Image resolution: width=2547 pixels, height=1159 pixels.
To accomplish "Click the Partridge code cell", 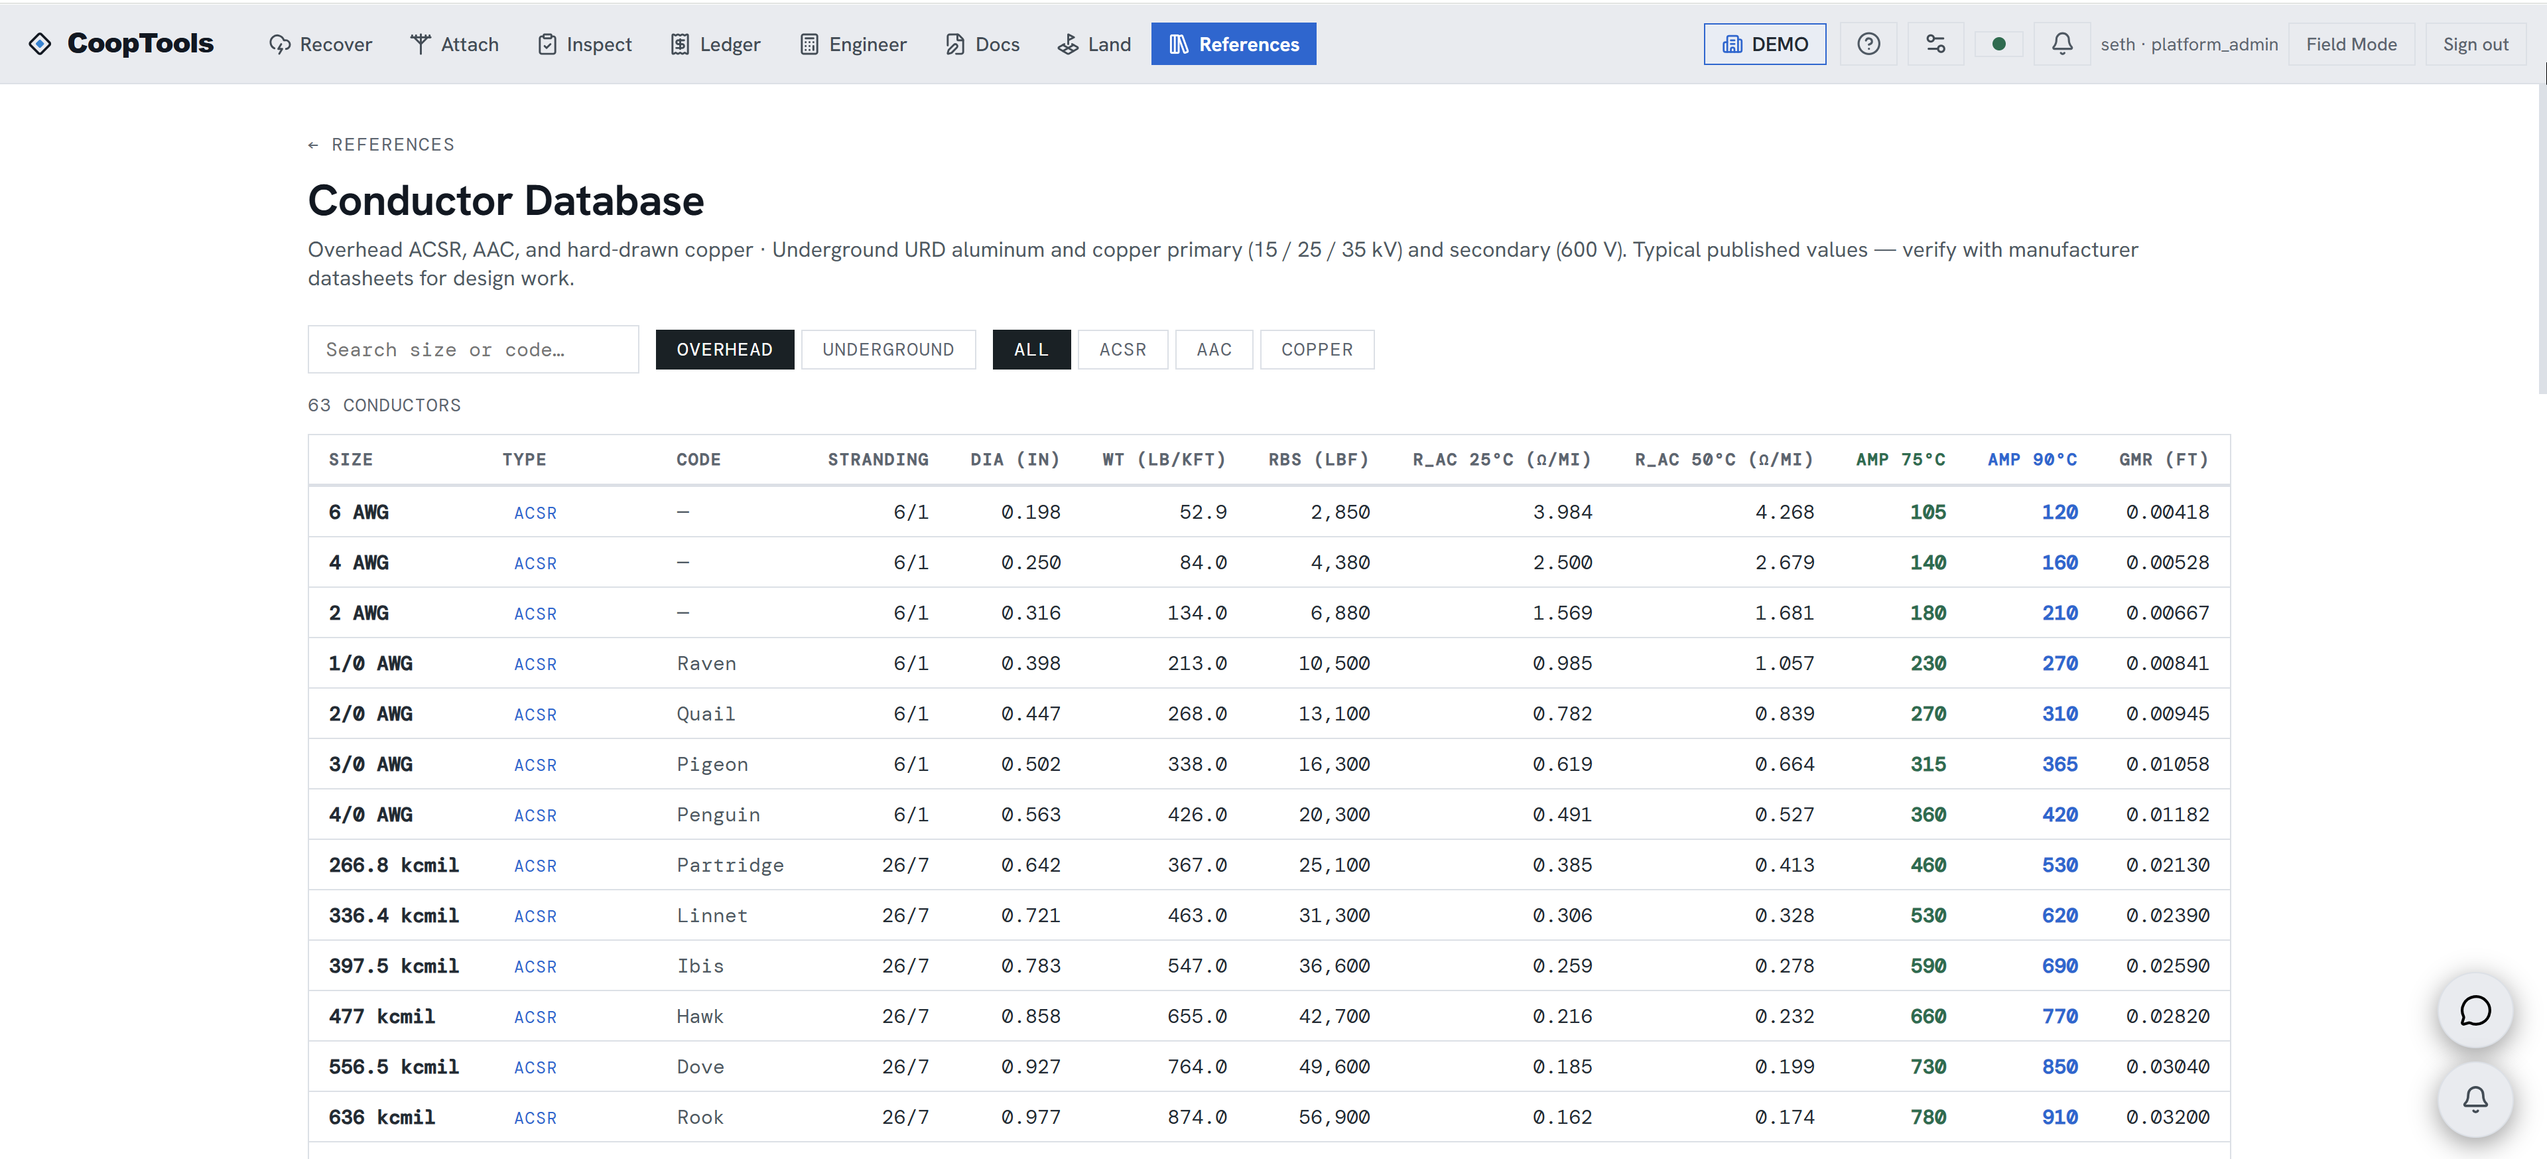I will (x=730, y=864).
